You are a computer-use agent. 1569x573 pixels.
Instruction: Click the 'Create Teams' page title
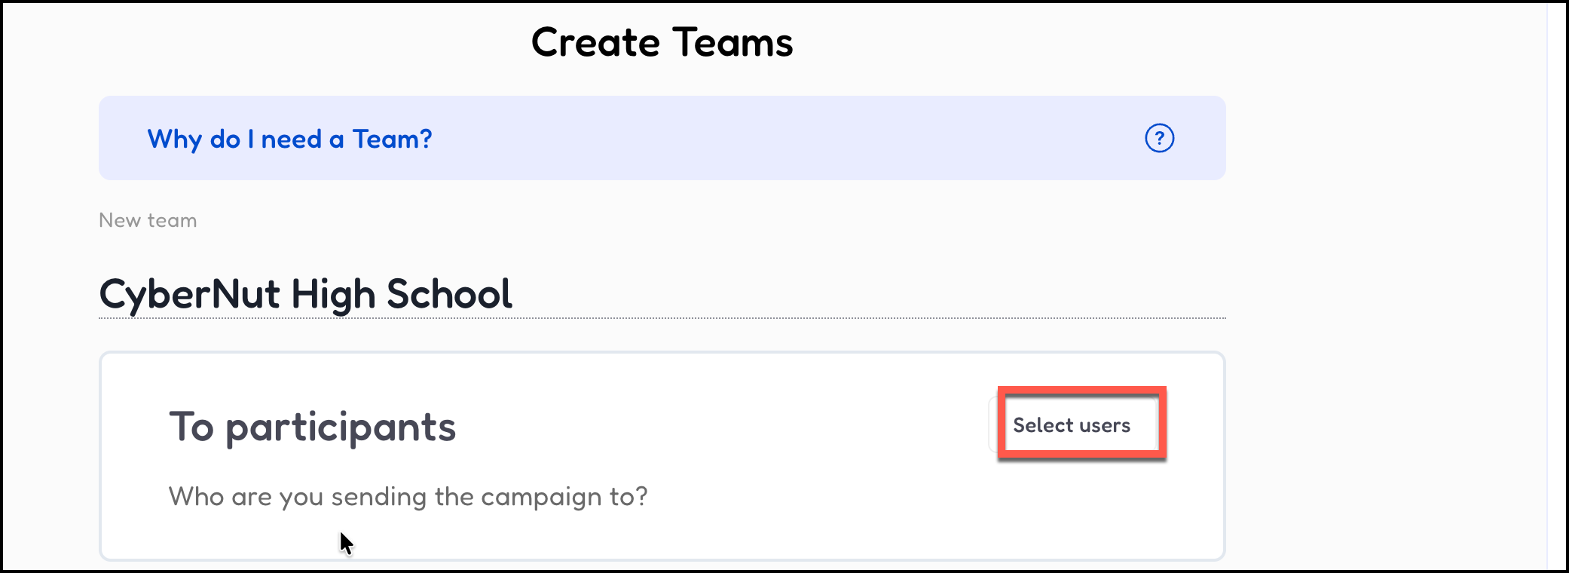coord(662,42)
